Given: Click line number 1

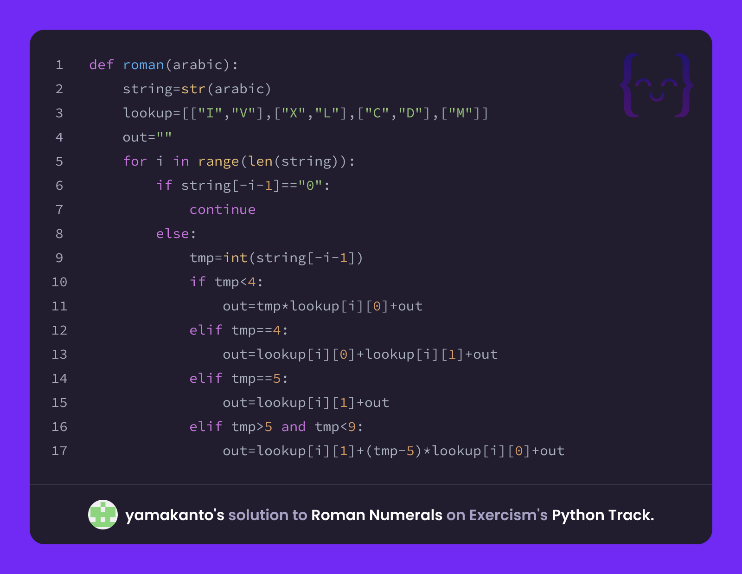Looking at the screenshot, I should click(x=59, y=64).
